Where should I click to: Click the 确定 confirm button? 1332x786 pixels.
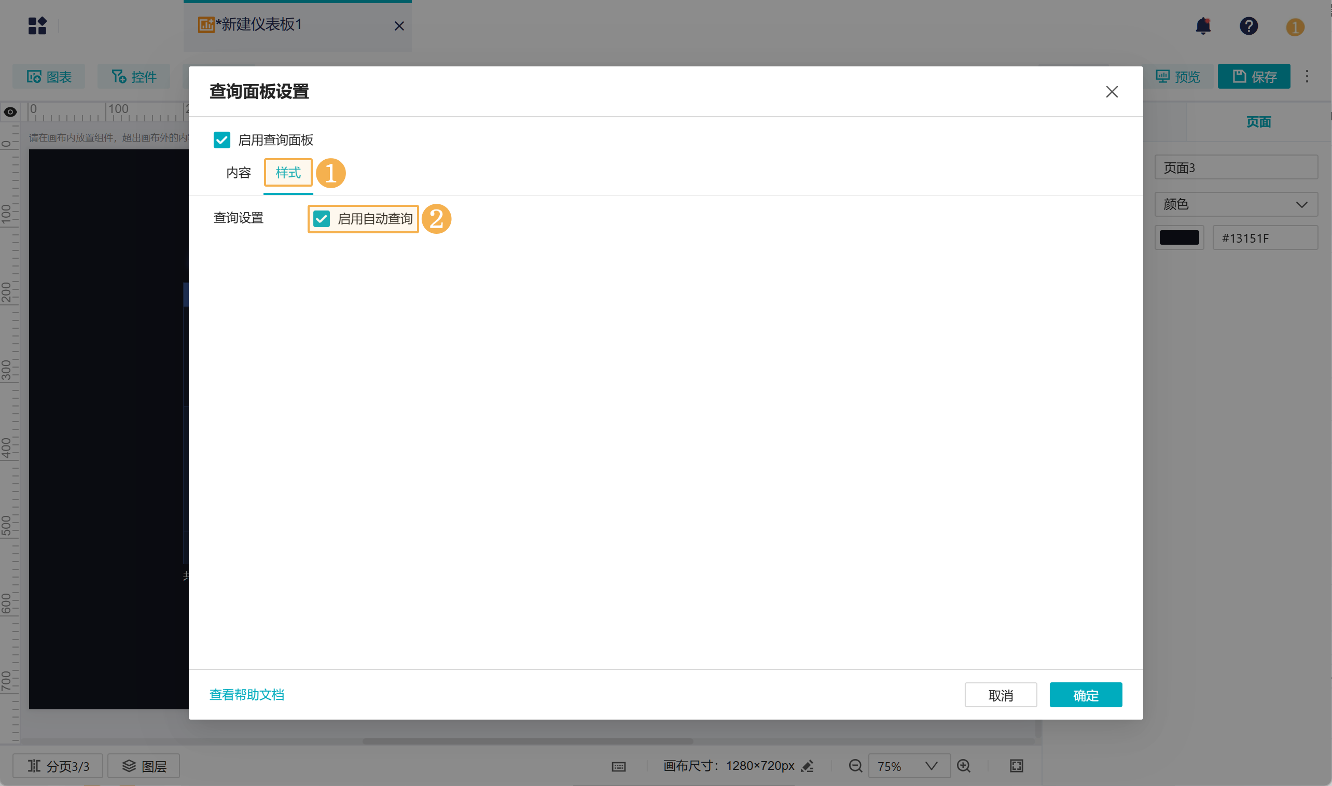pos(1085,695)
